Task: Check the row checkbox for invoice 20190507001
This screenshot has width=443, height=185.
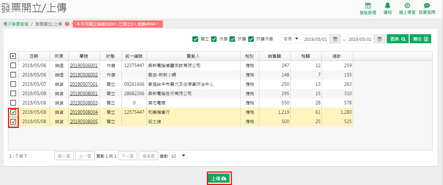Action: (13, 84)
